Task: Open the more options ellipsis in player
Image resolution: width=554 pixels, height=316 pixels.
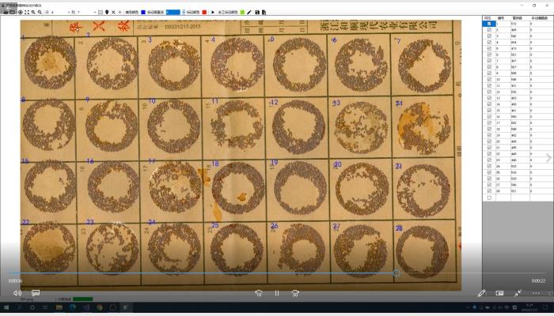Action: pyautogui.click(x=537, y=293)
